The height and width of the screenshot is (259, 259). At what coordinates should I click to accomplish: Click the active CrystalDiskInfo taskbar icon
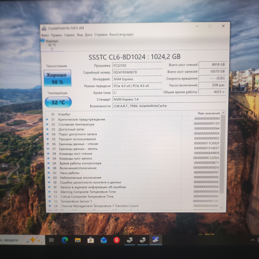point(155,240)
